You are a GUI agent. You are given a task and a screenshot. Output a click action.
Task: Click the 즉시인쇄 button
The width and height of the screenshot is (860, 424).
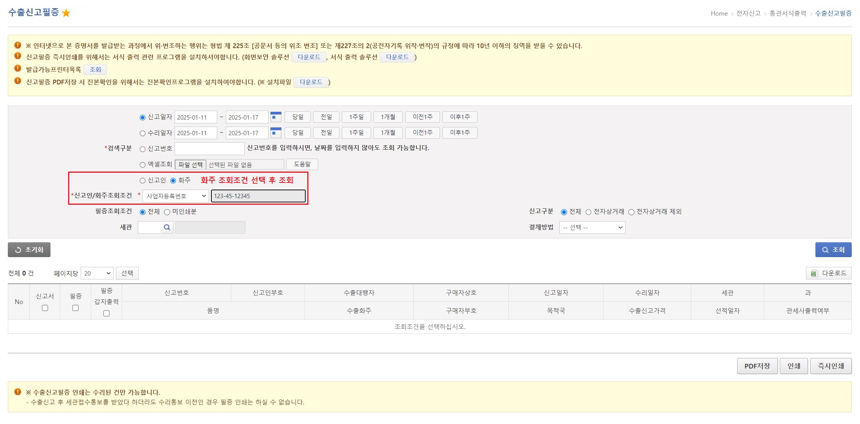831,366
